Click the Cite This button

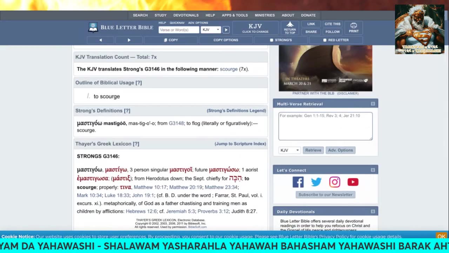tap(333, 24)
